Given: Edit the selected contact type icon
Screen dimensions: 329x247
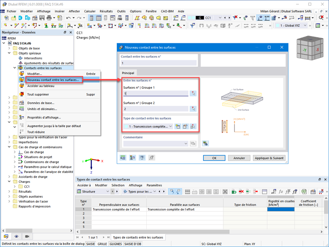Looking at the screenshot, I should (185, 127).
